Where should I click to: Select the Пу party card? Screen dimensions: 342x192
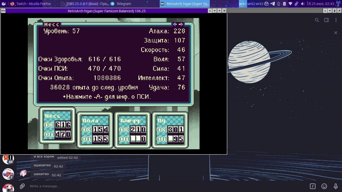click(x=170, y=130)
